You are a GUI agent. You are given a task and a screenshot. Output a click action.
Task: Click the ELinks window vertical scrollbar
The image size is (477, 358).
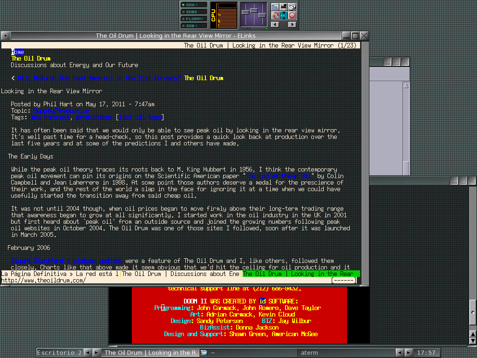[365, 163]
